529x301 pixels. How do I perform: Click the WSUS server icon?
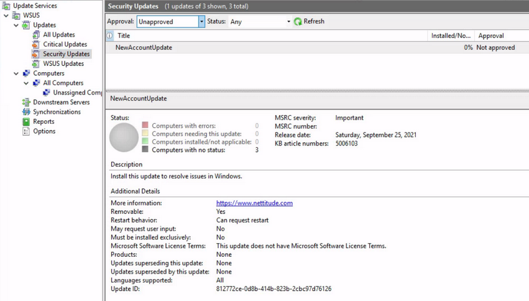click(x=16, y=15)
